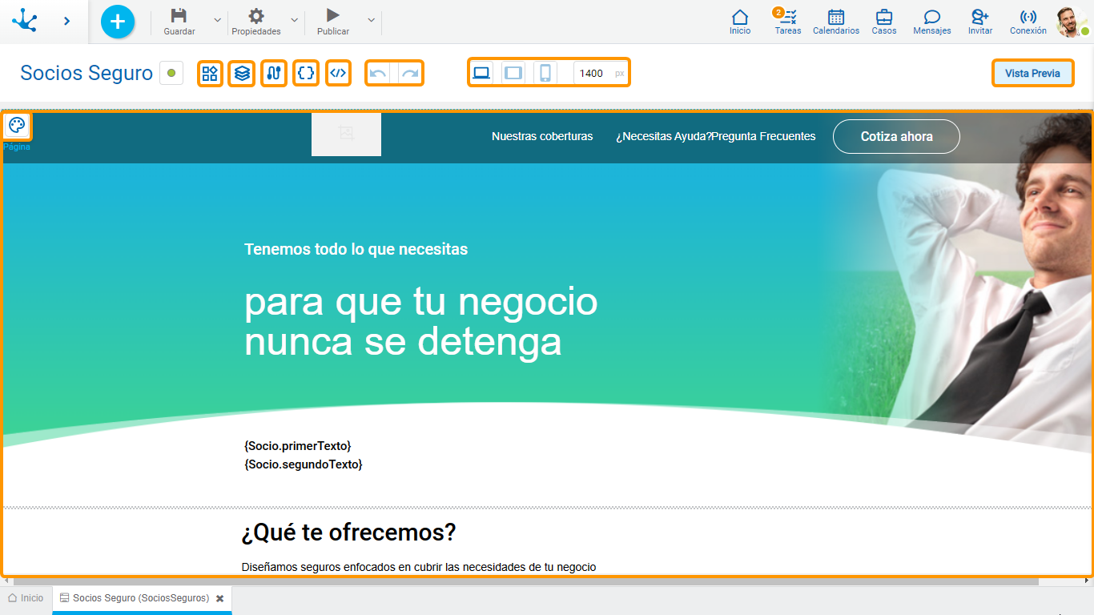Select the ¿Qué te ofrecemos? heading
Viewport: 1094px width, 615px height.
[x=348, y=533]
